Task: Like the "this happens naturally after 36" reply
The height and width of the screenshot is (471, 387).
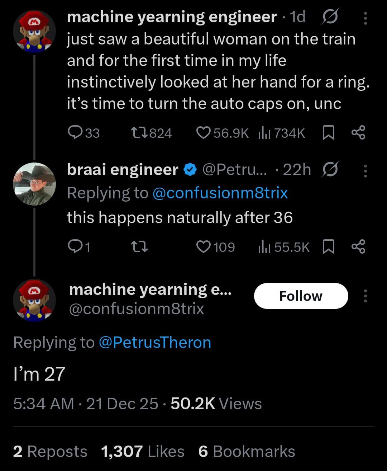Action: (204, 247)
